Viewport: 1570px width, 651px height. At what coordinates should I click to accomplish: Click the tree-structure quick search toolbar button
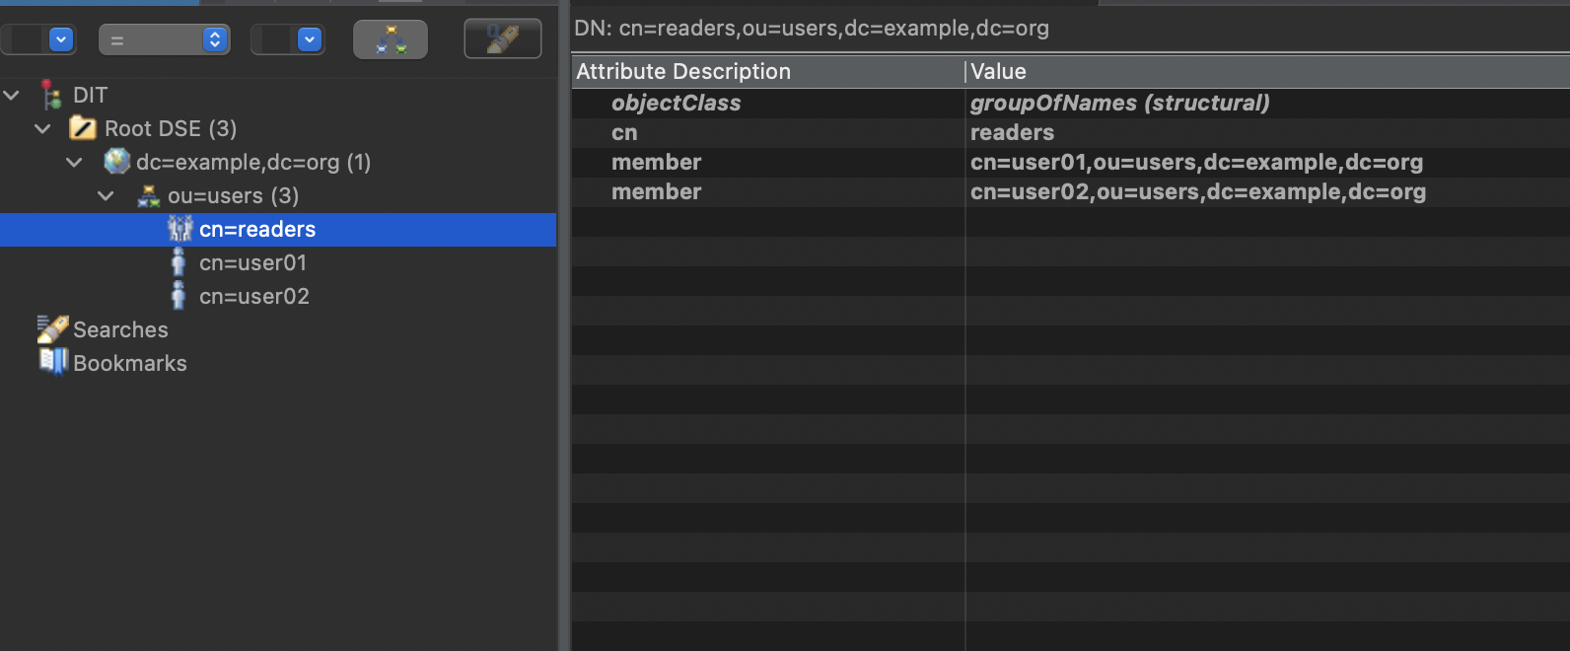click(391, 39)
